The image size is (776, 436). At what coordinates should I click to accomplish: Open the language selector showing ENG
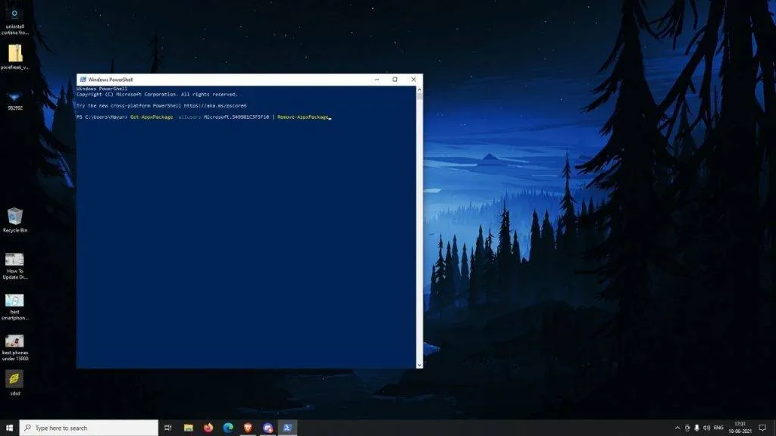click(718, 428)
